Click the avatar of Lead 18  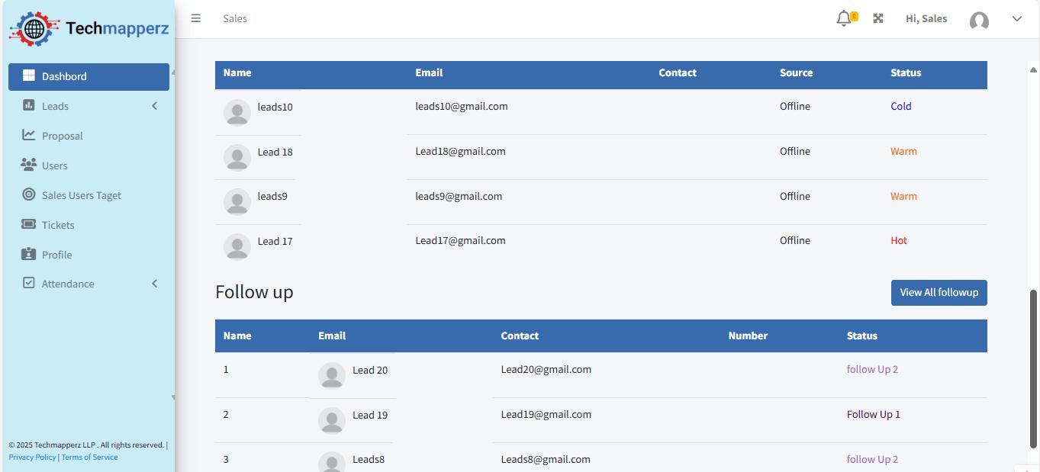(237, 158)
